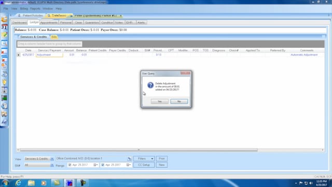Open the View Services & Credits dropdown

[52, 158]
